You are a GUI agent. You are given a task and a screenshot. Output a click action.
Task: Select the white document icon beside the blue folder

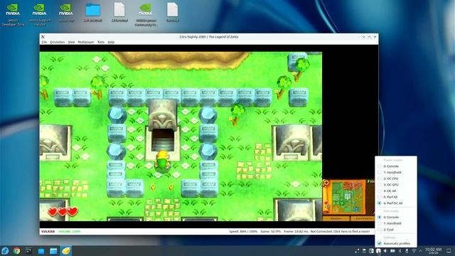click(x=119, y=10)
